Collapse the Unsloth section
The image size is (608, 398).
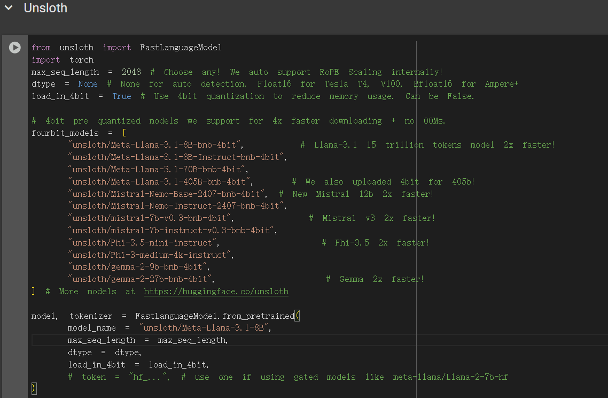pyautogui.click(x=9, y=8)
